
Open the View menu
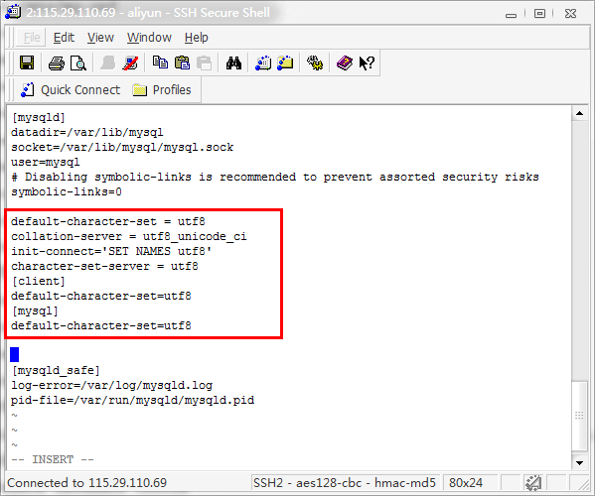(100, 38)
